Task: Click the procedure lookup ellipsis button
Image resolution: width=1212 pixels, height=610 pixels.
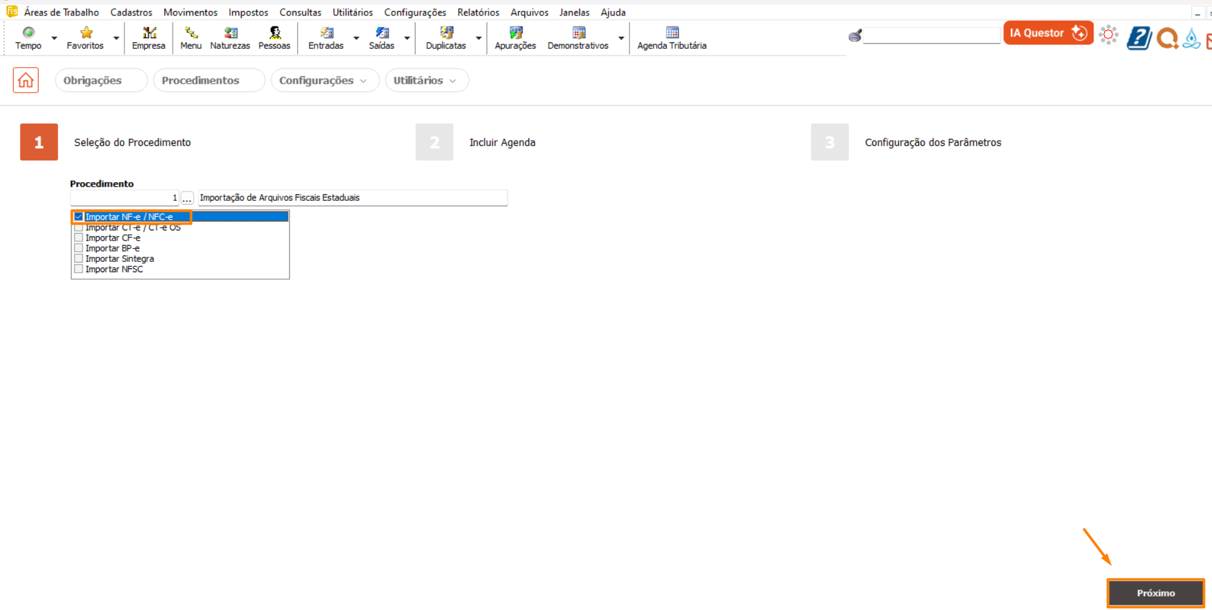Action: pos(187,198)
